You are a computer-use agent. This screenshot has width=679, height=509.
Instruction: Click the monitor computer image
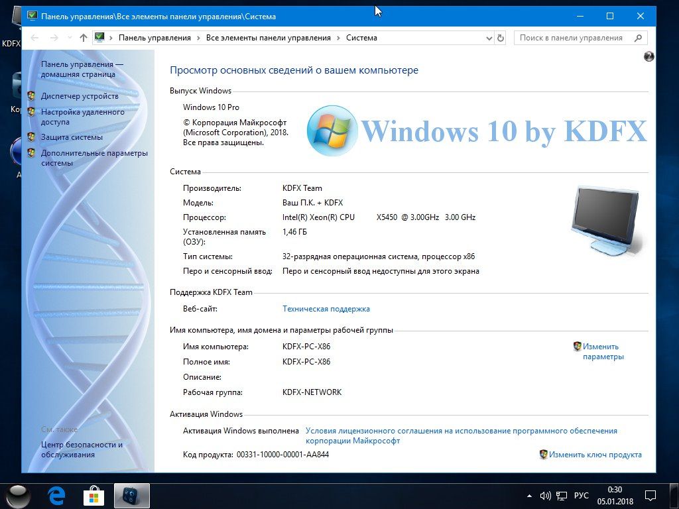605,220
